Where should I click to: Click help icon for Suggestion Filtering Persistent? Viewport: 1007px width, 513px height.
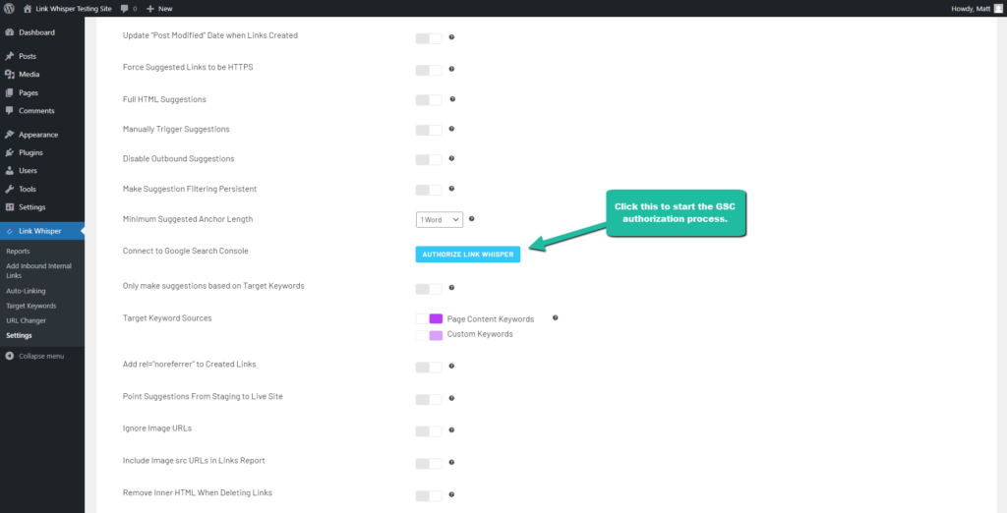coord(451,188)
